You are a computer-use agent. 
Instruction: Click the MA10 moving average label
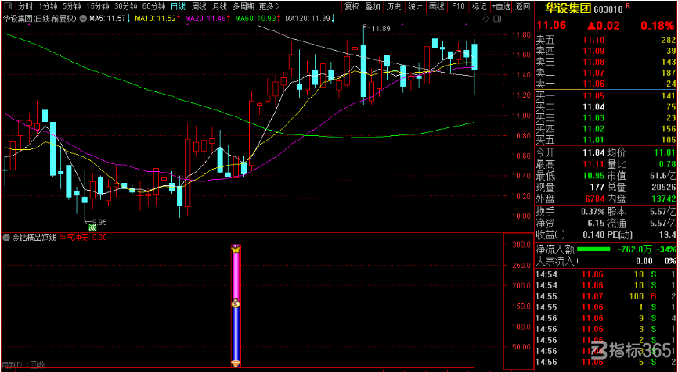[160, 19]
